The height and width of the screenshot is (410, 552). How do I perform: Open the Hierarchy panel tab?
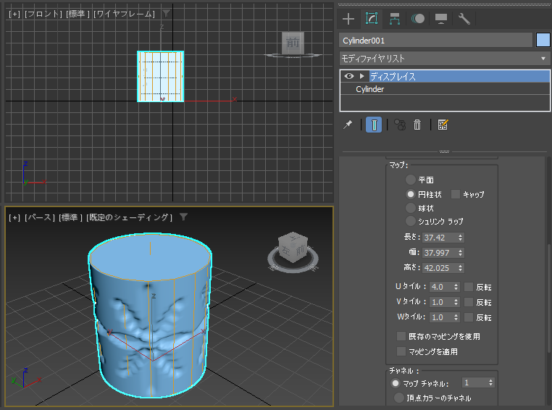395,19
